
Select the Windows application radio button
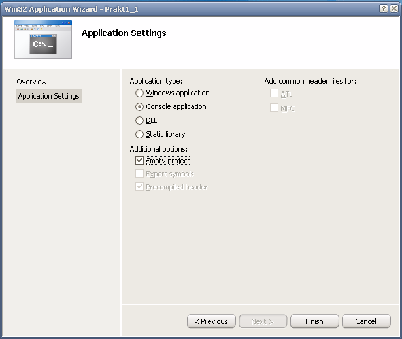(x=139, y=93)
